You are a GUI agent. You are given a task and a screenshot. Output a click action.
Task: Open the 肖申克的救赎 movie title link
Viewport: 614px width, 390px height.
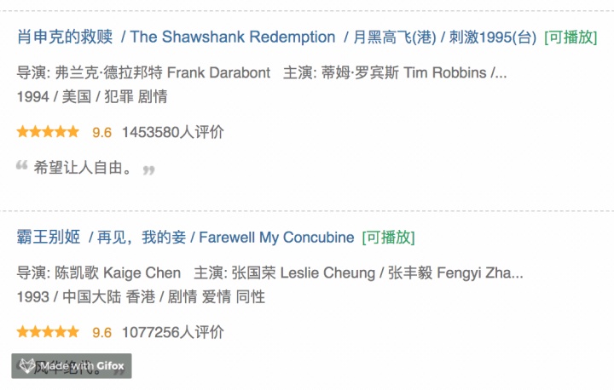65,37
